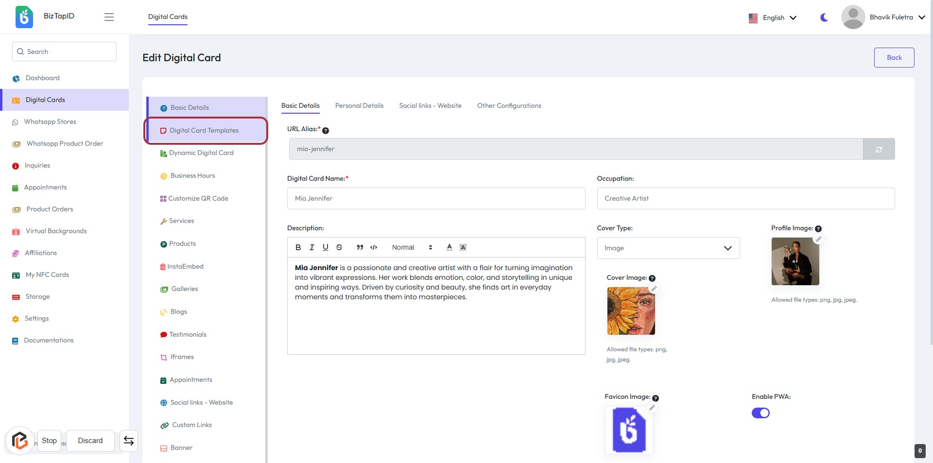The image size is (933, 463).
Task: Click help icon next to URL Alias
Action: pos(326,131)
